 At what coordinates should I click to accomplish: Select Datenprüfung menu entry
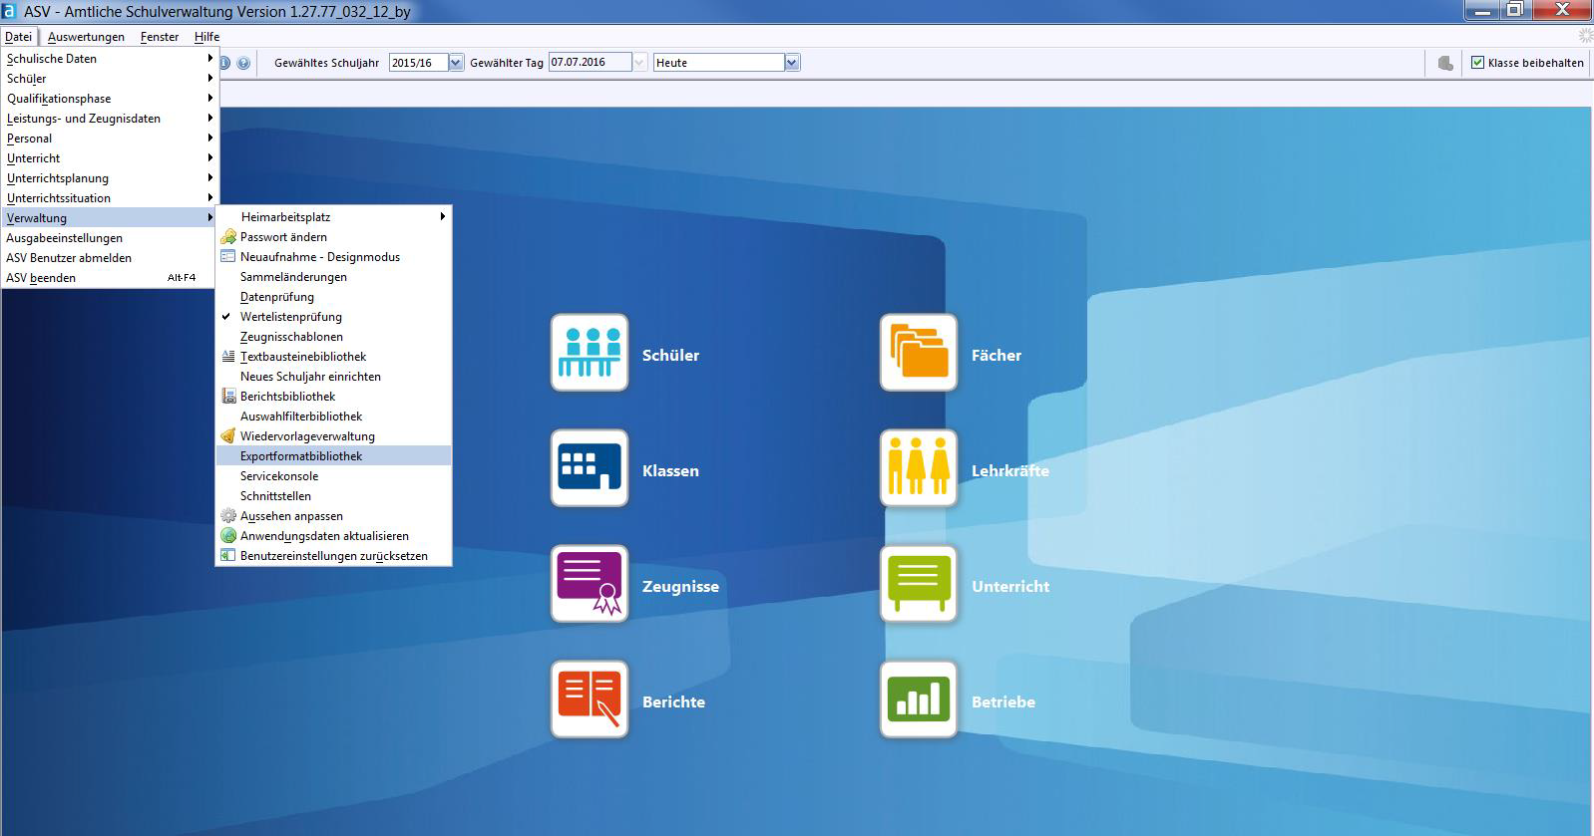pyautogui.click(x=333, y=297)
